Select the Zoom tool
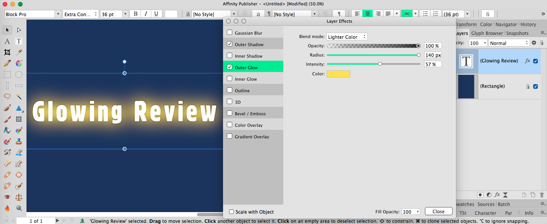The width and height of the screenshot is (547, 224). coord(19,208)
